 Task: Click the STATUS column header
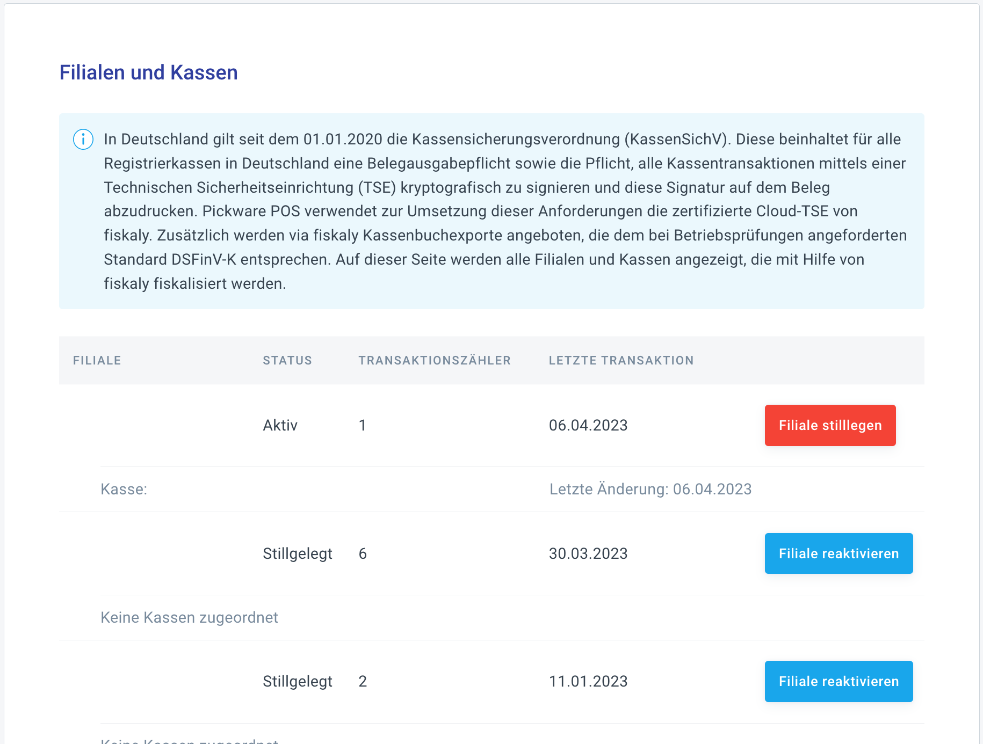click(x=287, y=360)
